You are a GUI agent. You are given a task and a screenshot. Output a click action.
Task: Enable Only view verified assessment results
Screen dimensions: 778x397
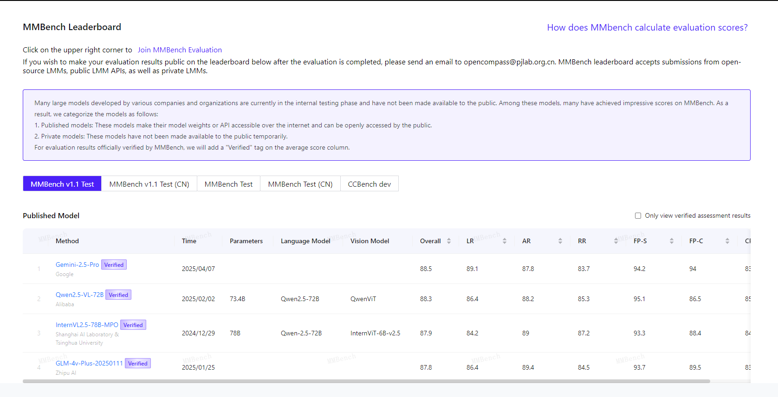click(x=638, y=216)
